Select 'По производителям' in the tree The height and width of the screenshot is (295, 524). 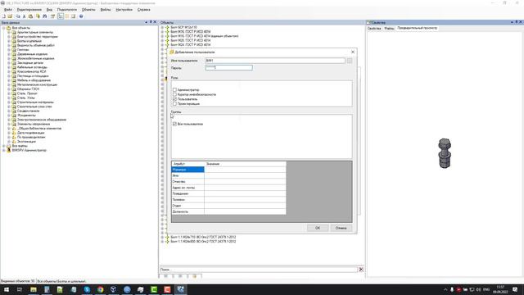click(x=31, y=137)
